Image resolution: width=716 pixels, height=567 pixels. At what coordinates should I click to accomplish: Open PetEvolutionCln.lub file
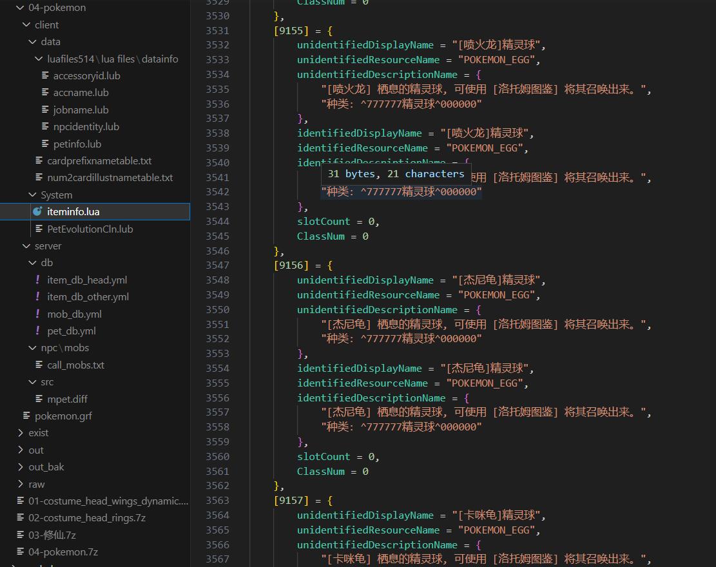tap(90, 229)
